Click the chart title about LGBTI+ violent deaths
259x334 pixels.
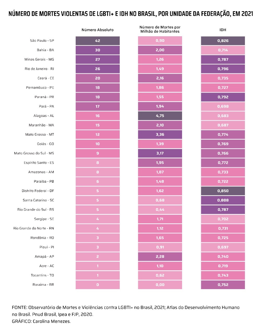[131, 14]
